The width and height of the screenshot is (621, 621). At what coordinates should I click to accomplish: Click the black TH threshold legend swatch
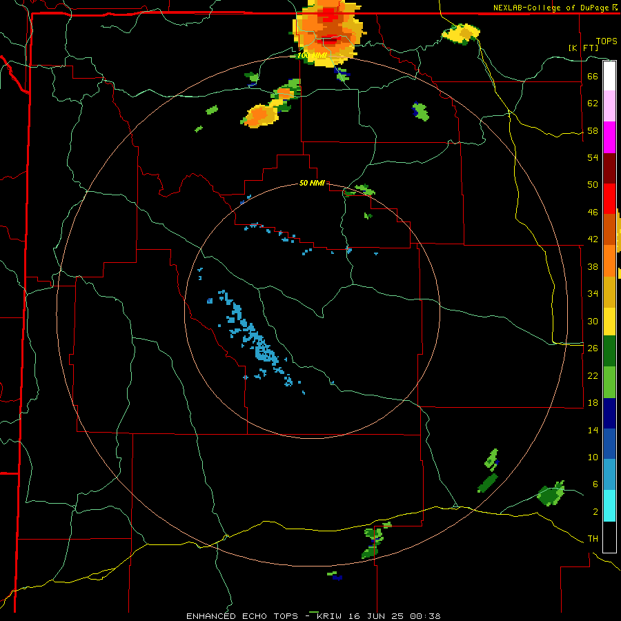coord(609,537)
